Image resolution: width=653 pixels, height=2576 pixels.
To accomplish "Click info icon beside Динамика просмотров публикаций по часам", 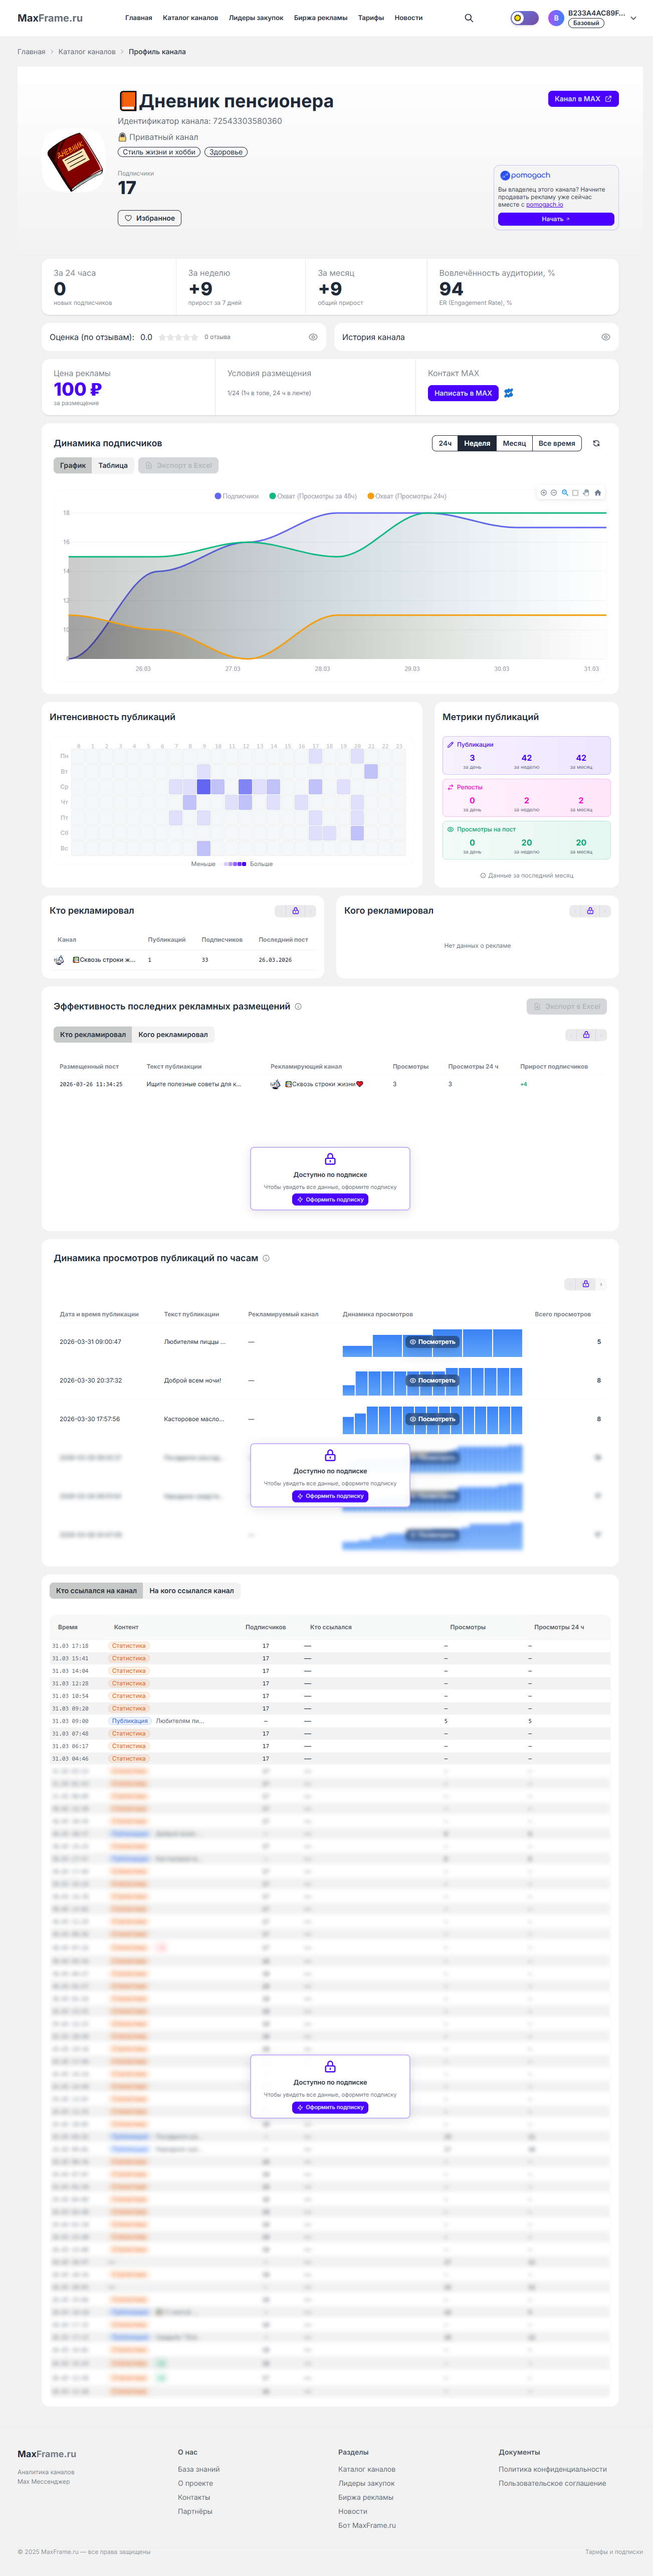I will pos(266,1259).
